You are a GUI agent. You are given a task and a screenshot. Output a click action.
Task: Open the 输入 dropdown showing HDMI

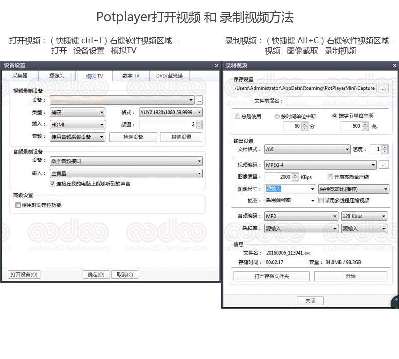[x=77, y=125]
